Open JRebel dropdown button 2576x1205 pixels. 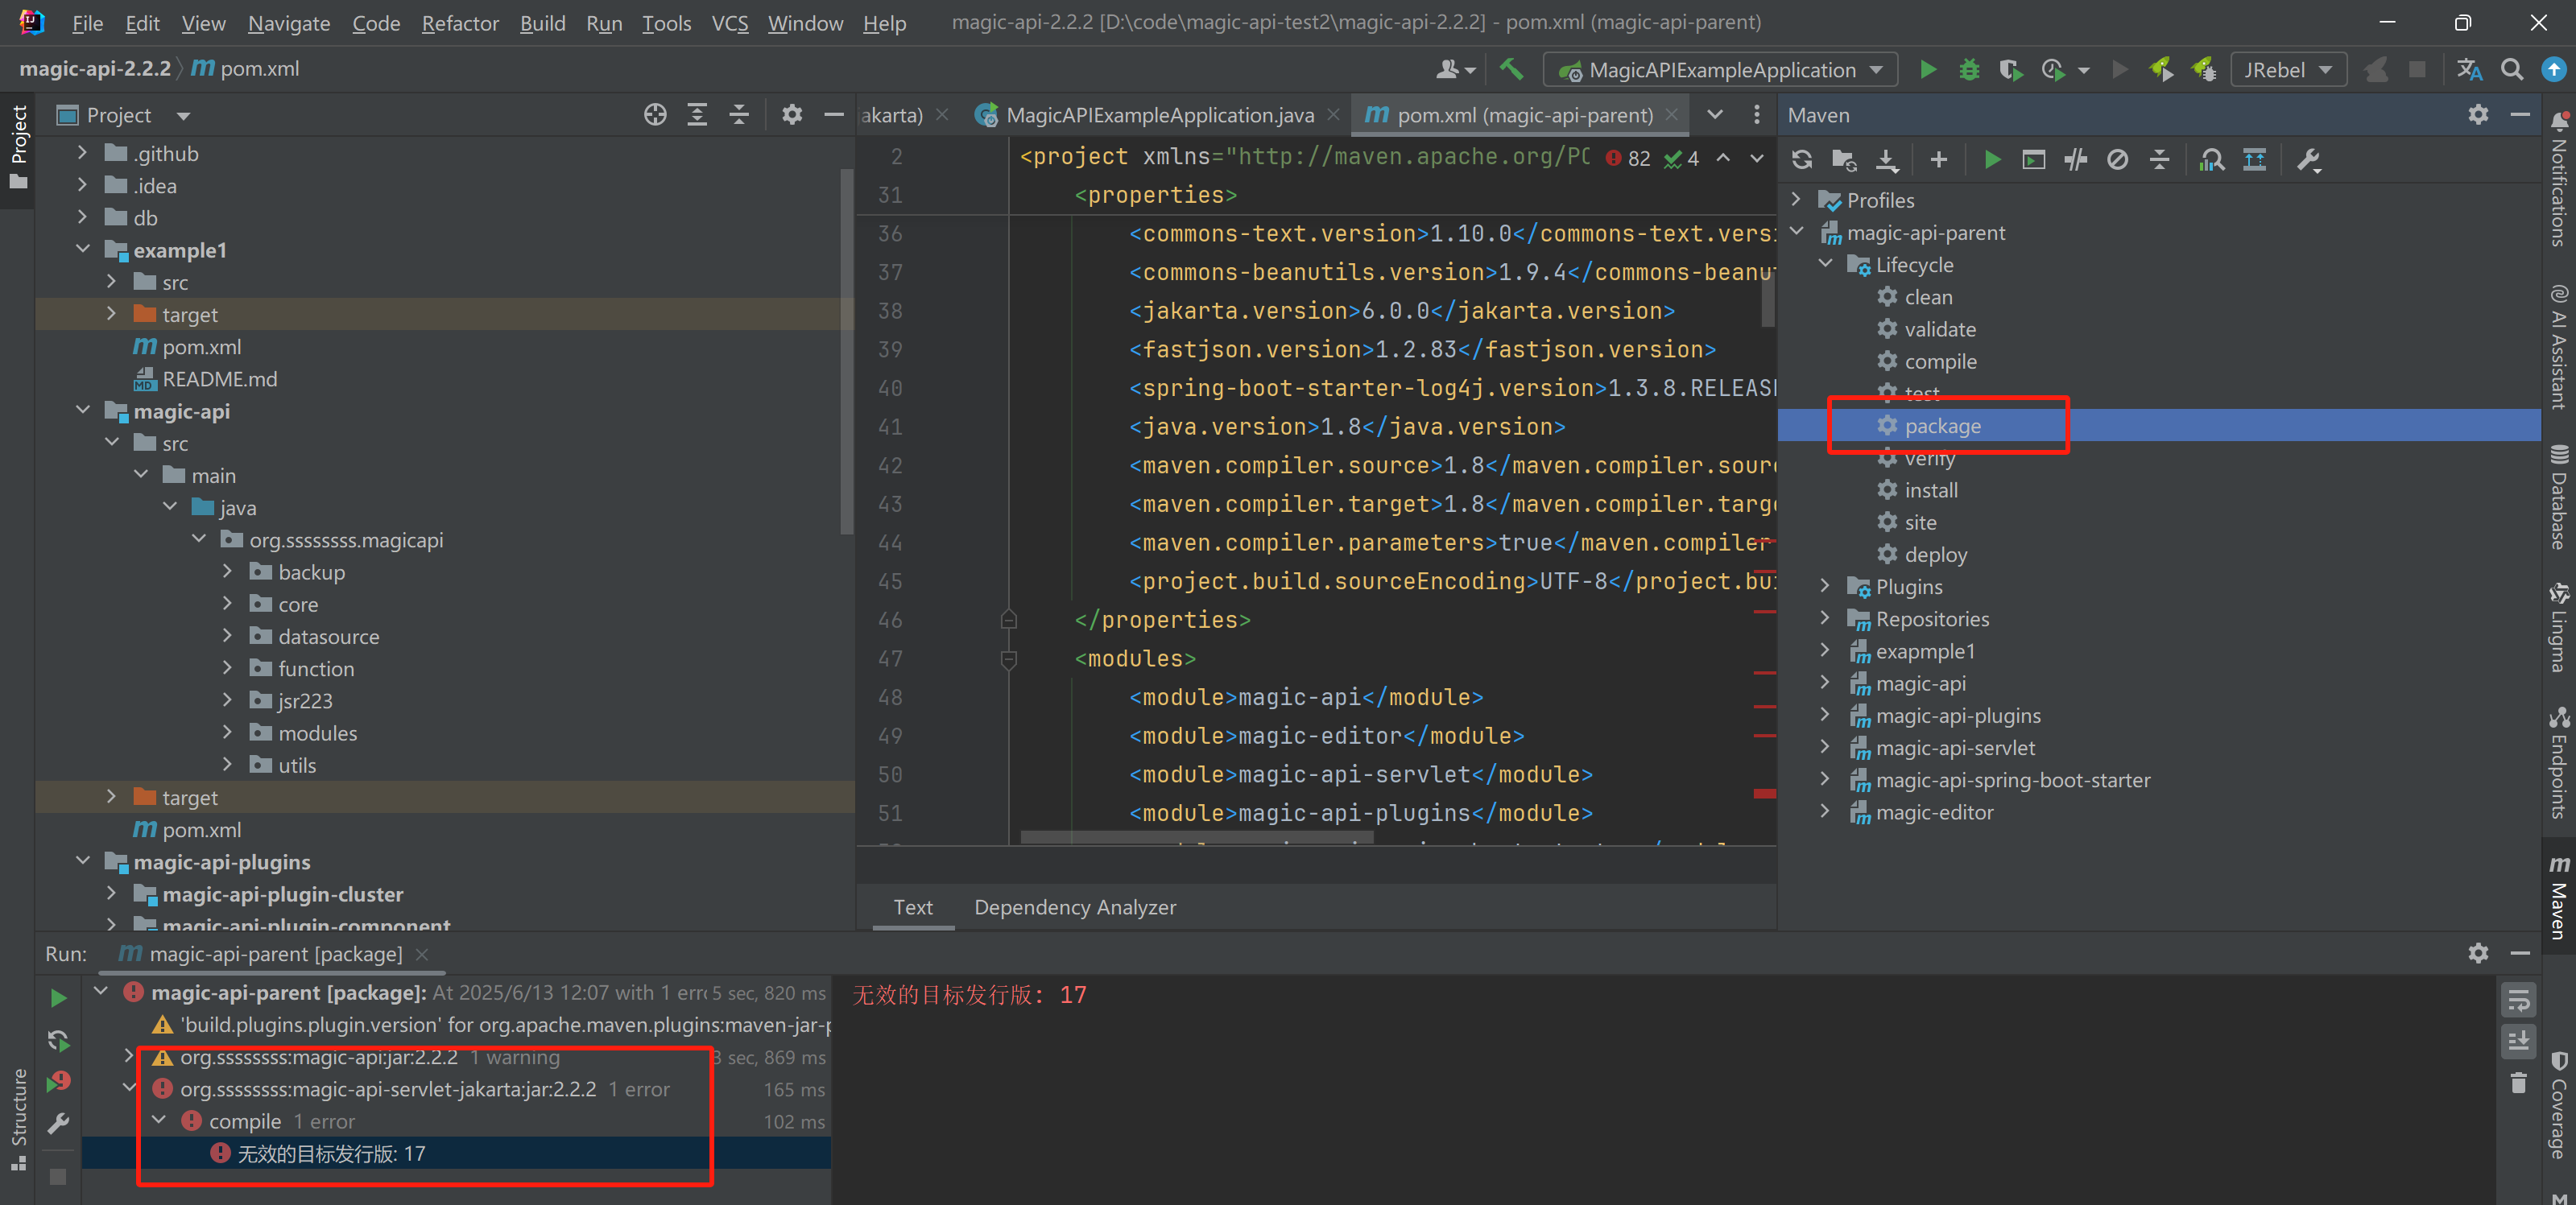(2288, 70)
